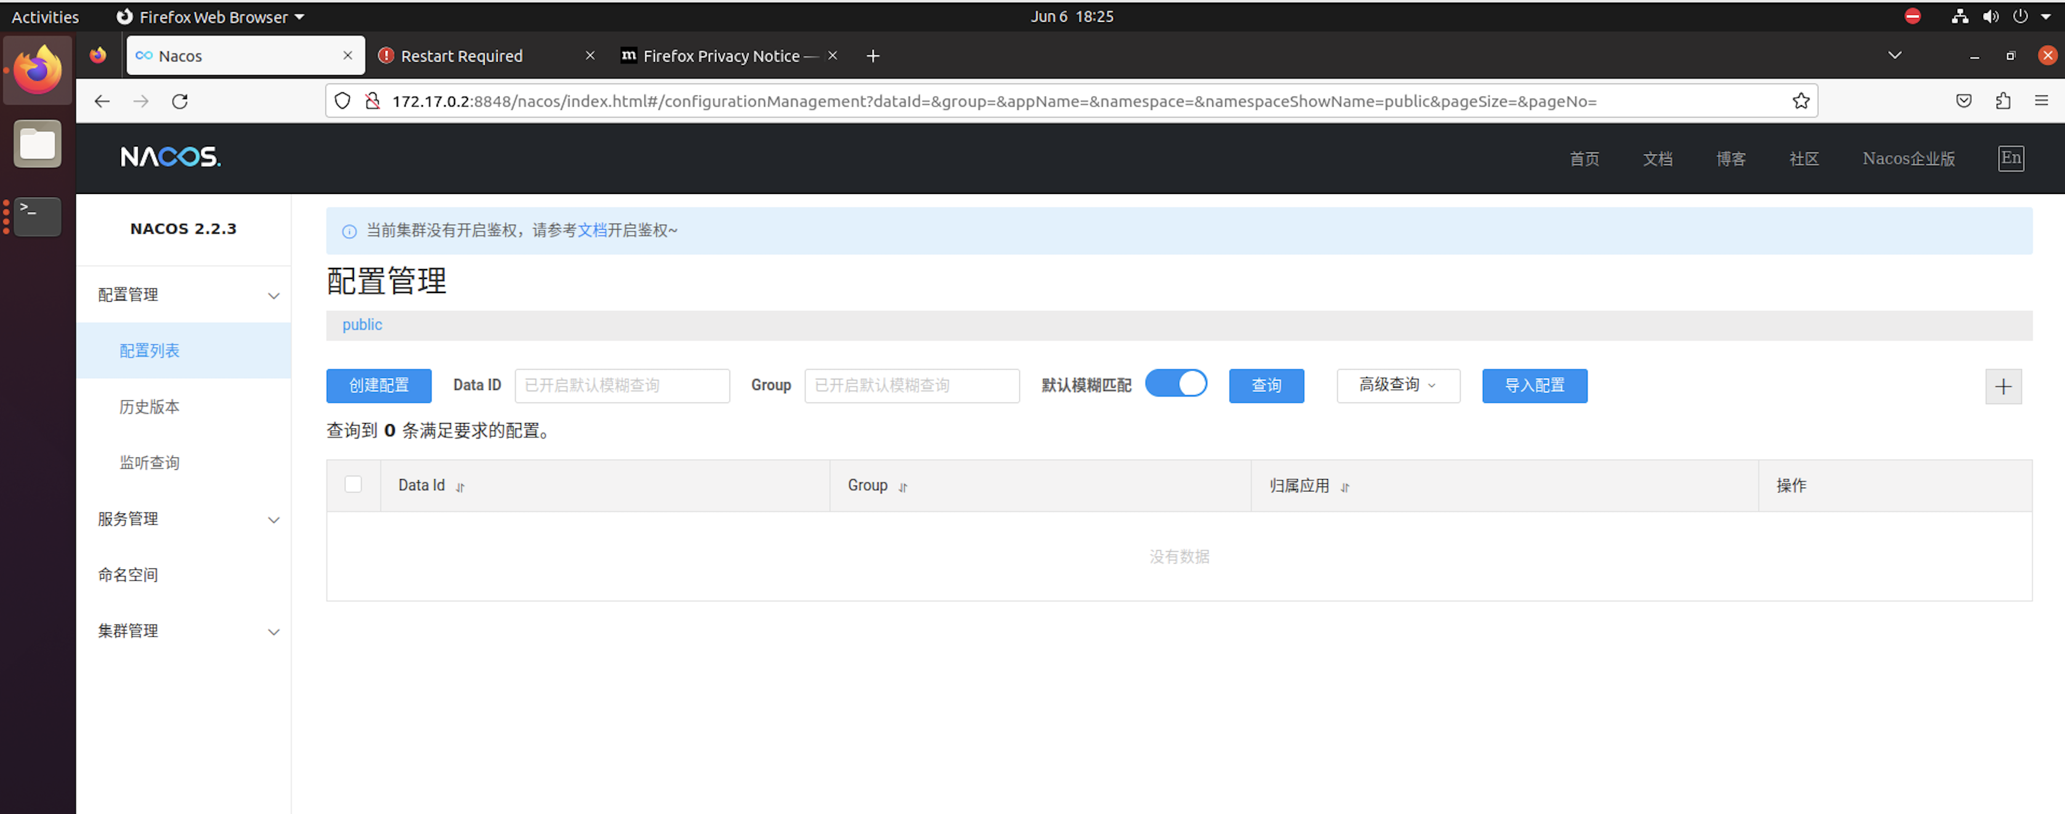This screenshot has width=2065, height=814.
Task: Check the select-all checkbox in table header
Action: [353, 485]
